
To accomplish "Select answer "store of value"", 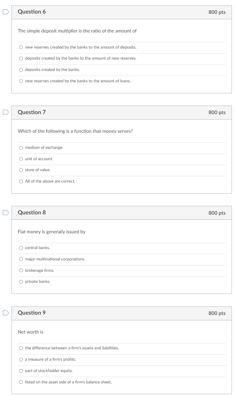I will (21, 170).
